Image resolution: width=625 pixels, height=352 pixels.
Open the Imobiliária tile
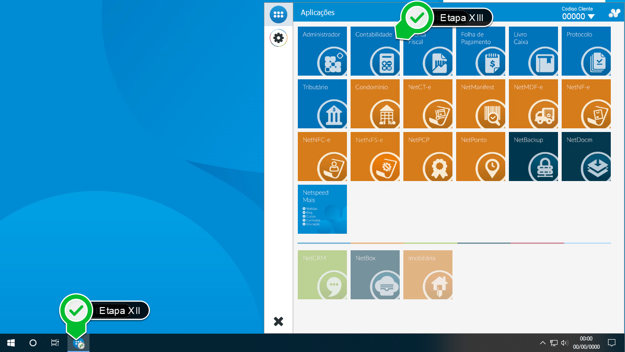[x=428, y=275]
